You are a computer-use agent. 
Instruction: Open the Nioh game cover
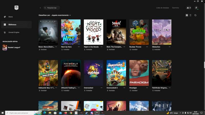point(116,32)
